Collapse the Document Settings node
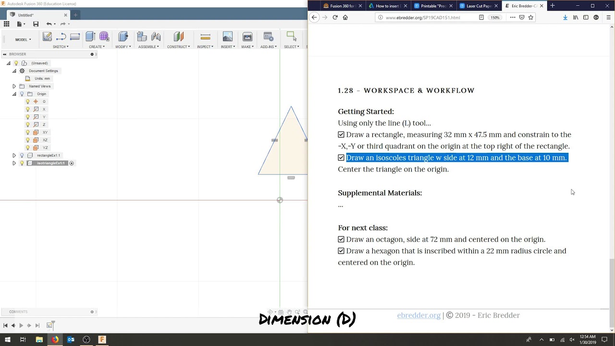 pos(14,71)
